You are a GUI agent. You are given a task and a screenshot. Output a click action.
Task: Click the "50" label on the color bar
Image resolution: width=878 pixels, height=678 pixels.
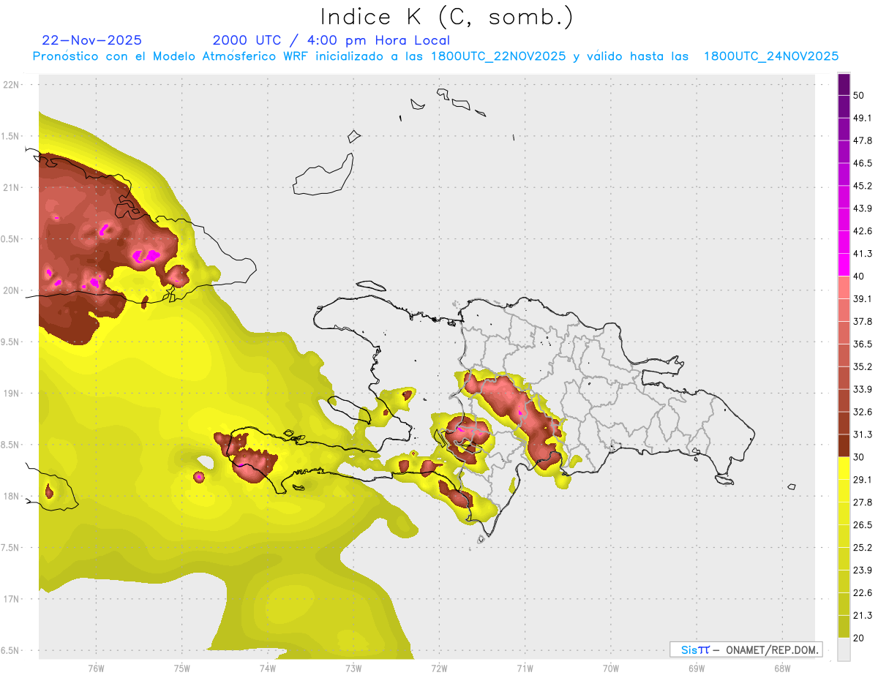pyautogui.click(x=859, y=96)
